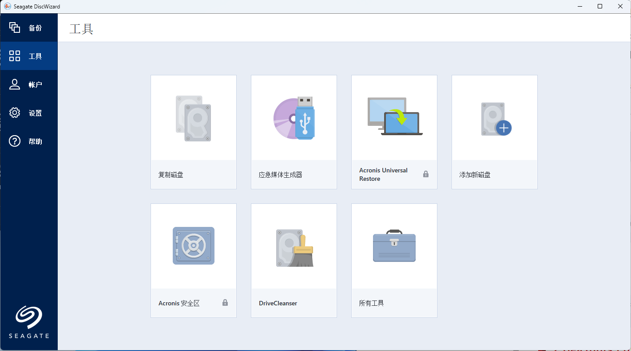Viewport: 631px width, 351px height.
Task: Select the Acronis Universal Restore label
Action: 383,174
